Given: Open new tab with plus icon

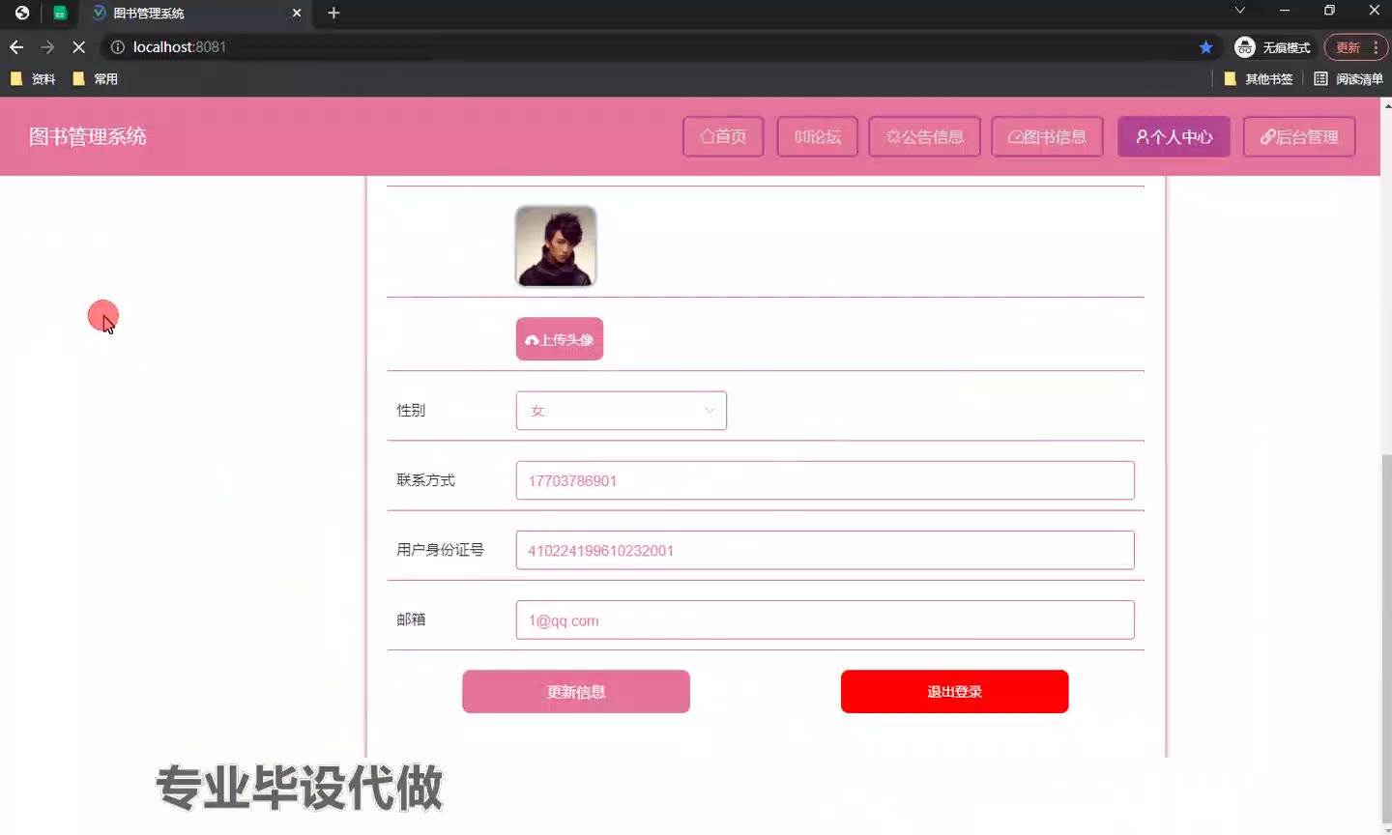Looking at the screenshot, I should pyautogui.click(x=333, y=13).
